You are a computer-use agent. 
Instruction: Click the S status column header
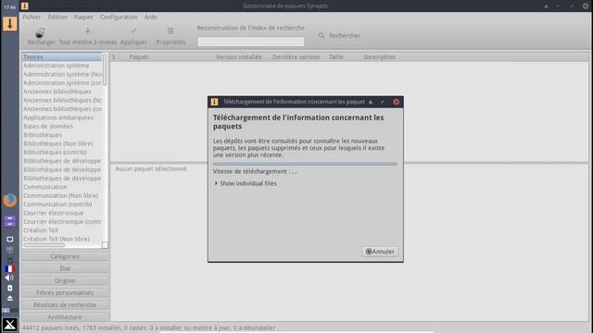(x=113, y=57)
